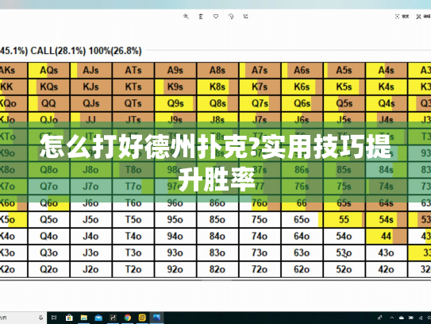This screenshot has height=324, width=431.
Task: Select the Q9s cell
Action: click(x=175, y=103)
